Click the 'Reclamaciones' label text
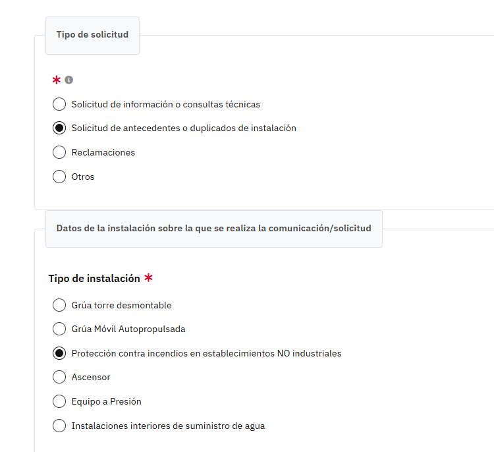 pos(103,153)
